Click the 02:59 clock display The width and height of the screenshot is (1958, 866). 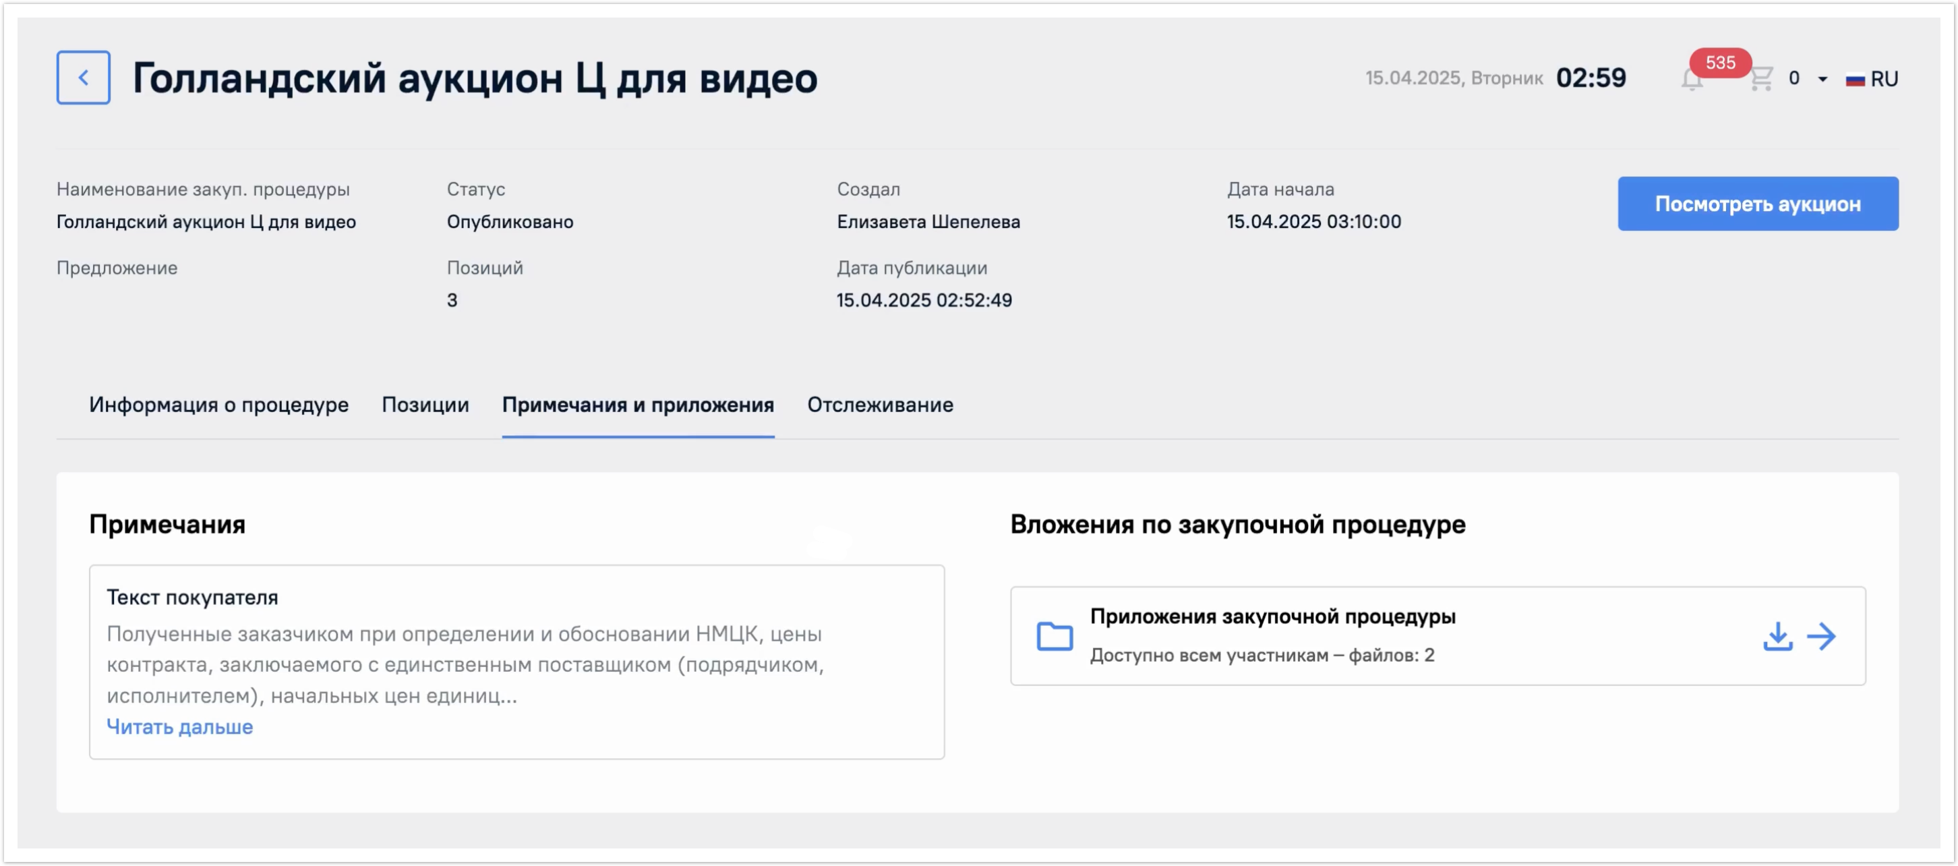(1590, 78)
